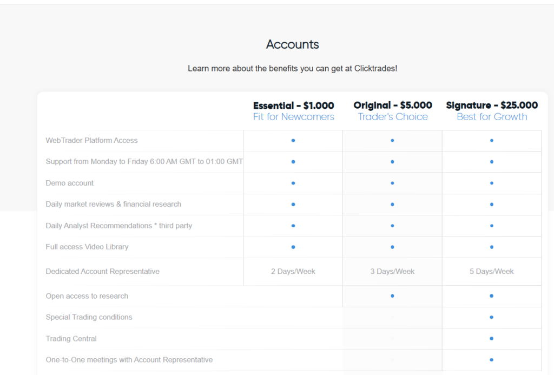
Task: Select the Original - $5.000 account heading
Action: point(393,106)
